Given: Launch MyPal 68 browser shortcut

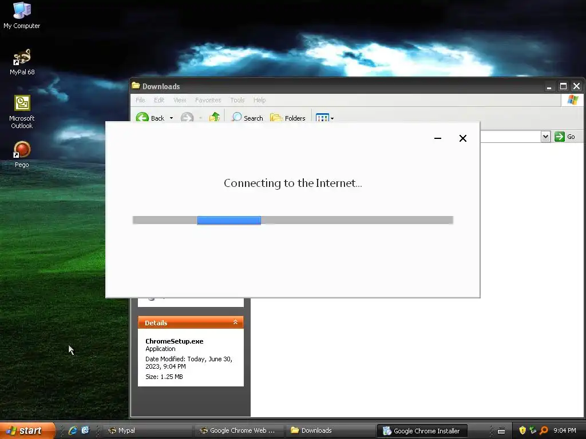Looking at the screenshot, I should [22, 62].
